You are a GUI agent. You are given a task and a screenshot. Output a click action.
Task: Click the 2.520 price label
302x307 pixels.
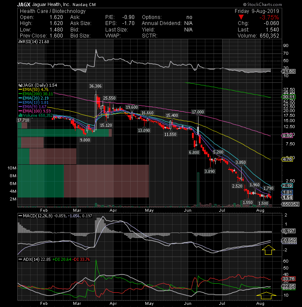coord(237,186)
